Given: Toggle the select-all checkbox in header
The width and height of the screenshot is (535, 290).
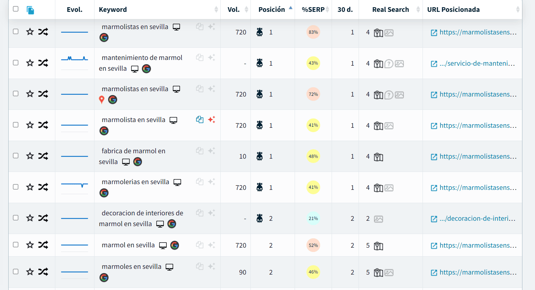Looking at the screenshot, I should [15, 9].
